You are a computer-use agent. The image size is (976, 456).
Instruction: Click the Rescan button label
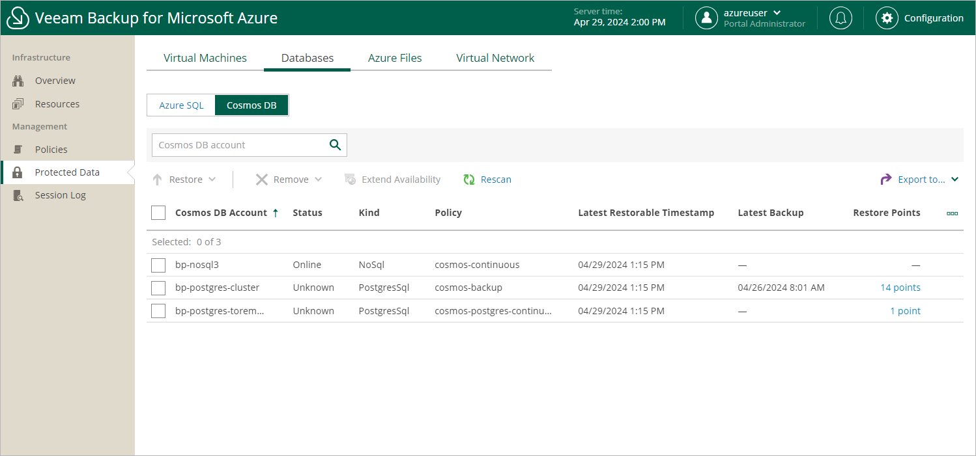tap(496, 180)
